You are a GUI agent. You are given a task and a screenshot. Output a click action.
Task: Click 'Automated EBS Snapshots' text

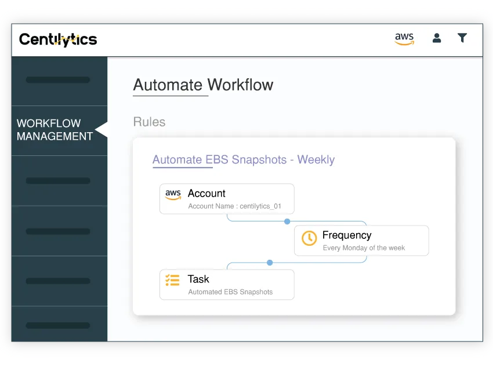pyautogui.click(x=230, y=292)
